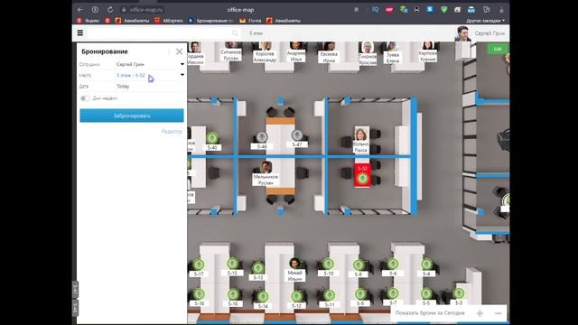The width and height of the screenshot is (578, 325).
Task: Open the AliExpress bookmark
Action: [x=169, y=21]
